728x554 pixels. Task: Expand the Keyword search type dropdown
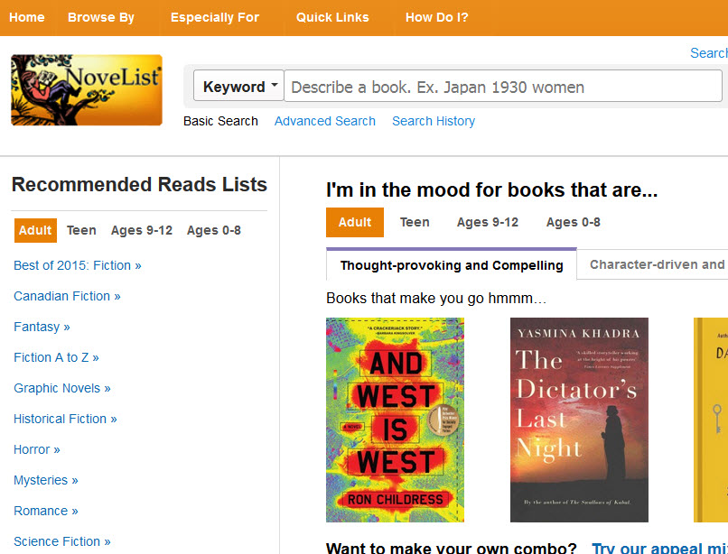pyautogui.click(x=238, y=86)
